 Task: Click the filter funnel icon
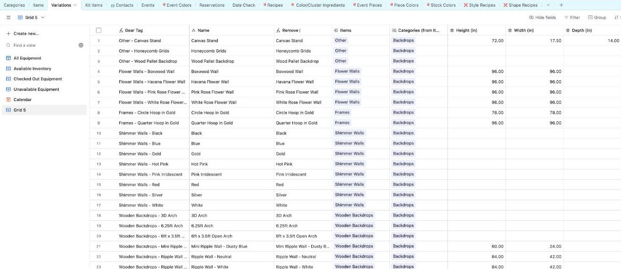(x=566, y=17)
